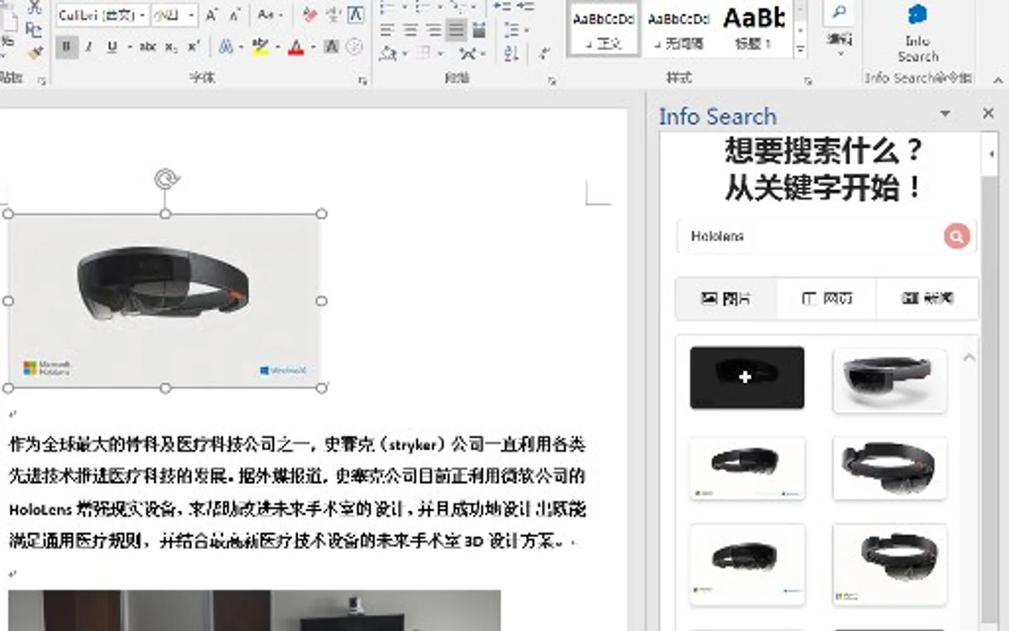The image size is (1009, 631).
Task: Click the red font color swatch
Action: tap(296, 47)
